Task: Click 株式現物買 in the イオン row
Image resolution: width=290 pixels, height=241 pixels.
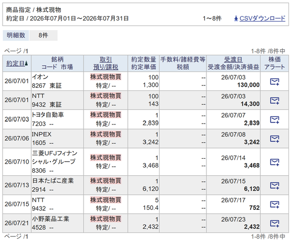Action: 106,77
